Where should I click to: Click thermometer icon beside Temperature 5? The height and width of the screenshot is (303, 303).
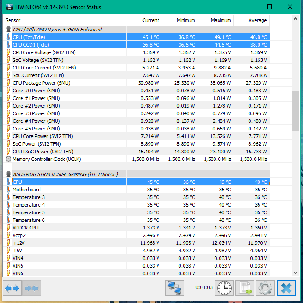(8, 212)
